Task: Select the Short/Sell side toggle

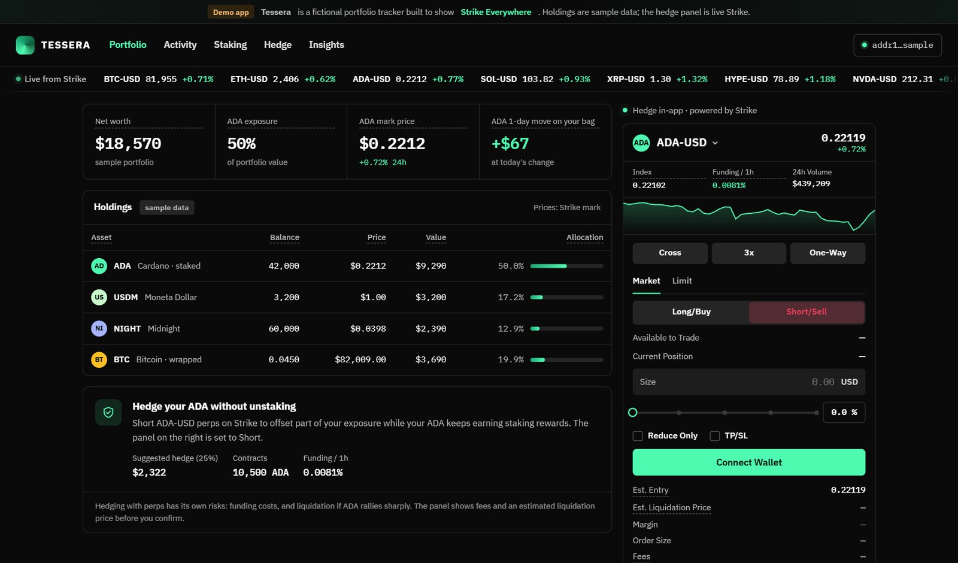Action: click(x=807, y=312)
